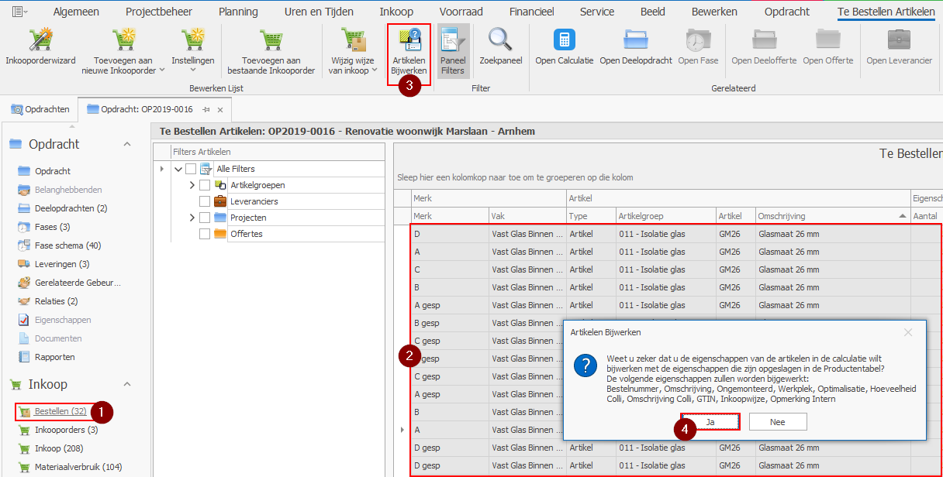
Task: Collapse the Opdracht sidebar section
Action: pyautogui.click(x=127, y=144)
